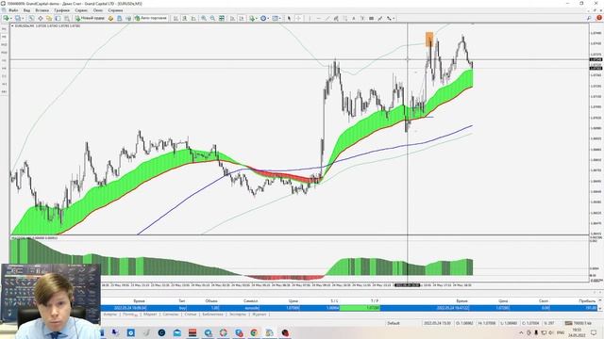Image resolution: width=604 pixels, height=339 pixels.
Task: Click the Default profile status entry
Action: pyautogui.click(x=394, y=323)
